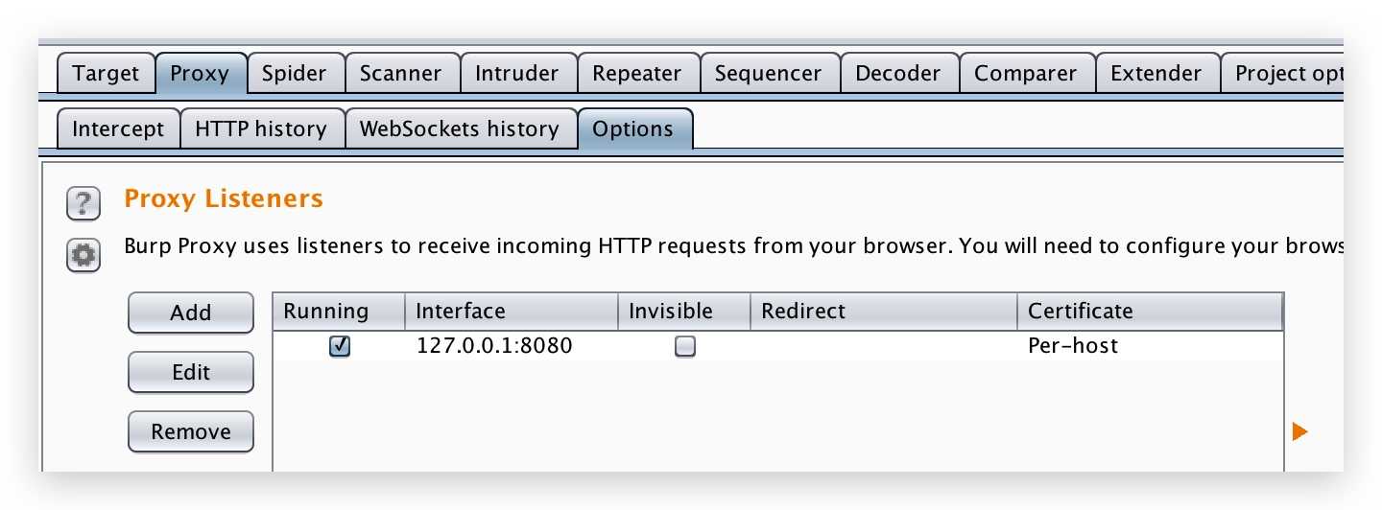Click the Proxy Listeners gear settings icon
This screenshot has height=510, width=1382.
[x=83, y=255]
